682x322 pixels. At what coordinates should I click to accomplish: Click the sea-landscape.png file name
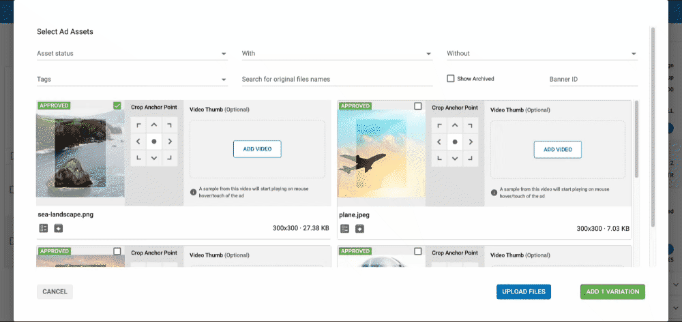(x=65, y=214)
